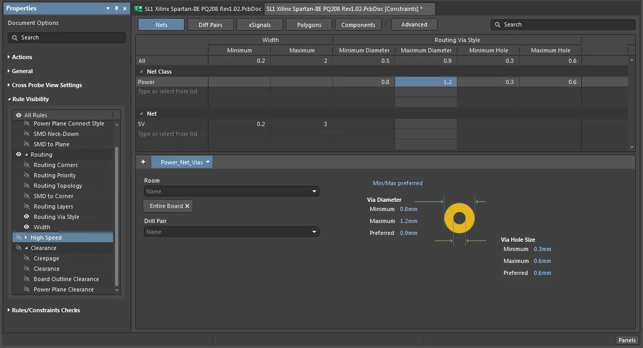643x348 pixels.
Task: Switch to xSignals view
Action: pyautogui.click(x=259, y=24)
